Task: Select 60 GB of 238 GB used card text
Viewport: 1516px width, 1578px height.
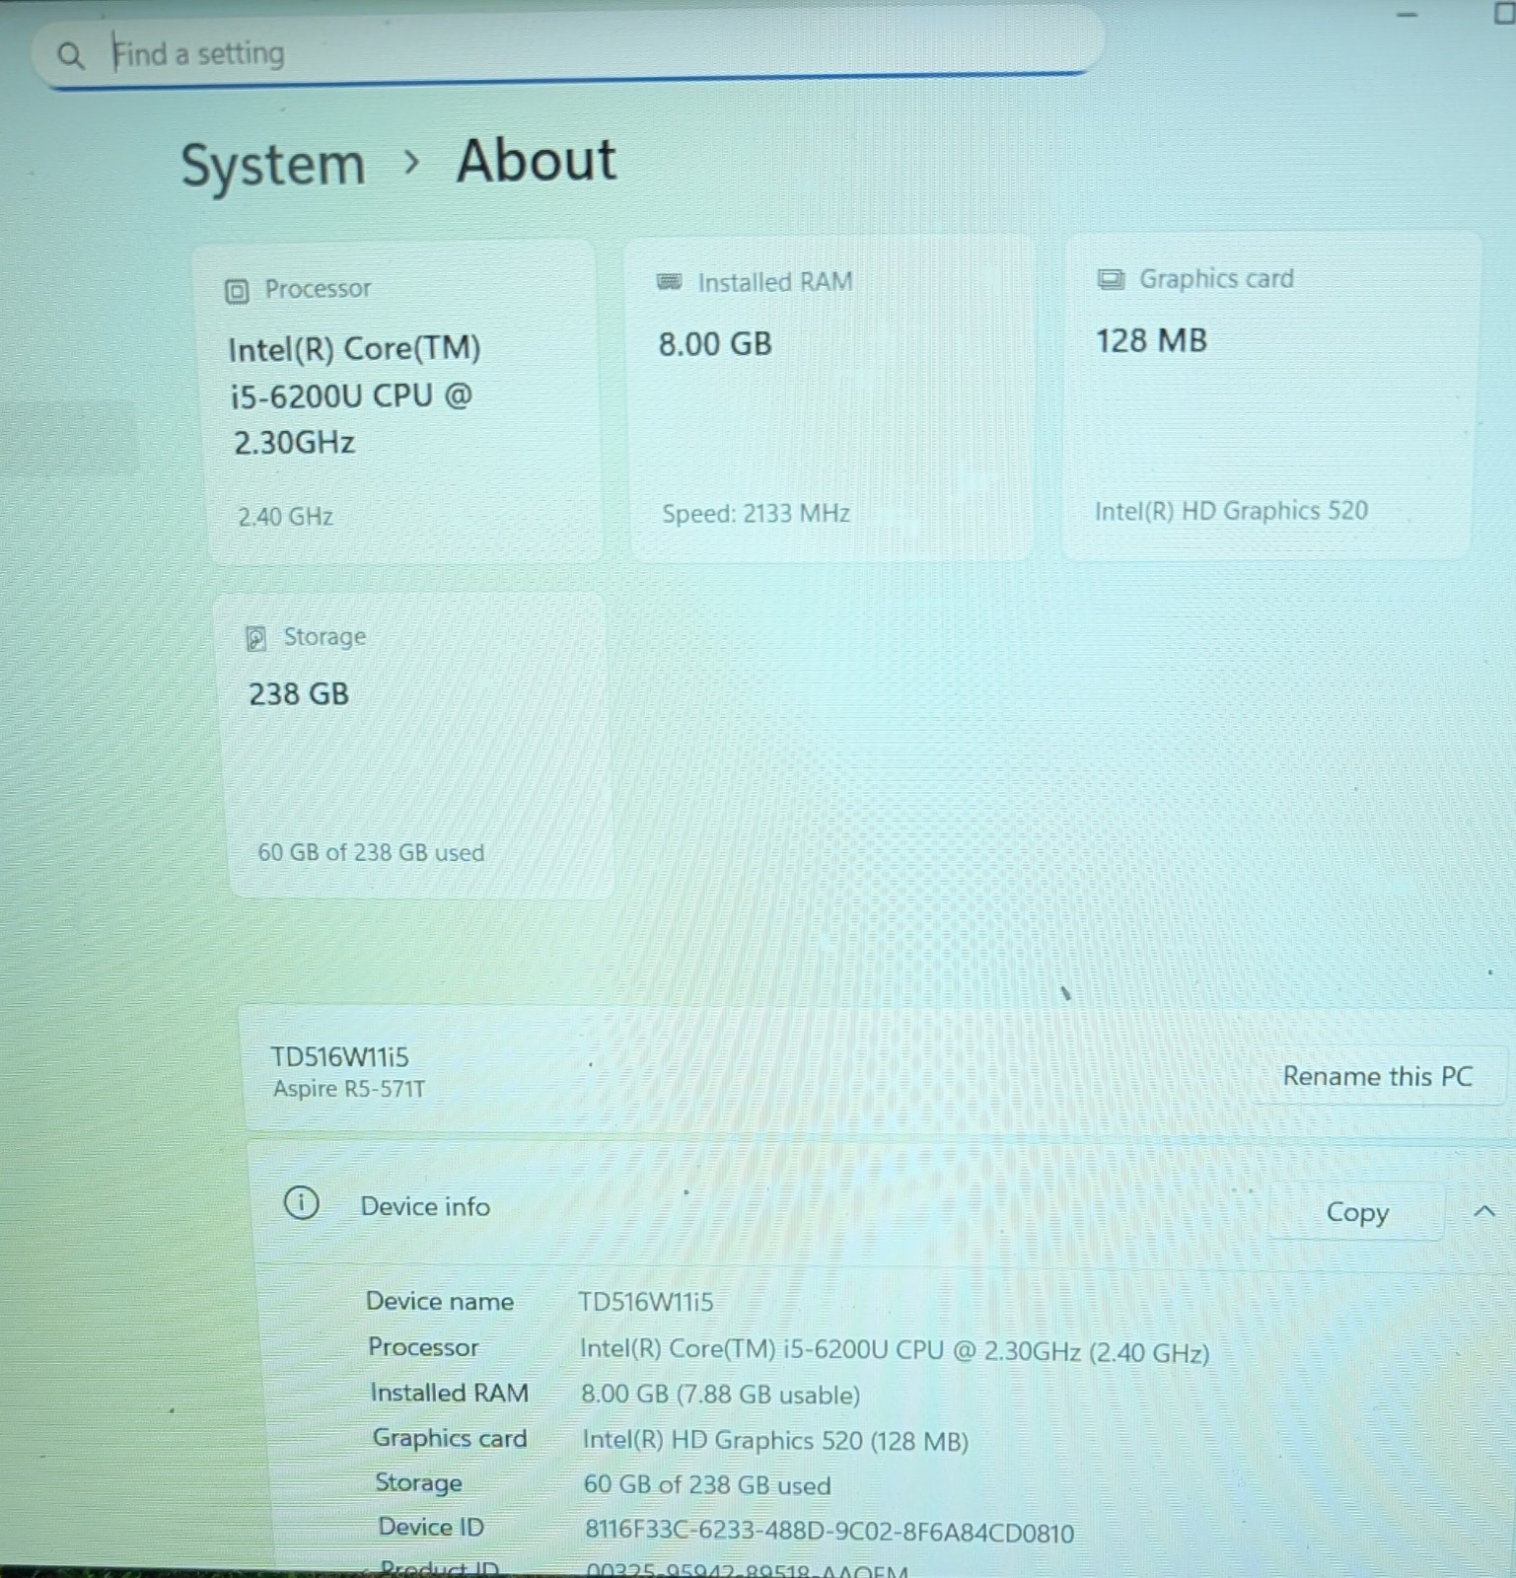Action: 371,853
